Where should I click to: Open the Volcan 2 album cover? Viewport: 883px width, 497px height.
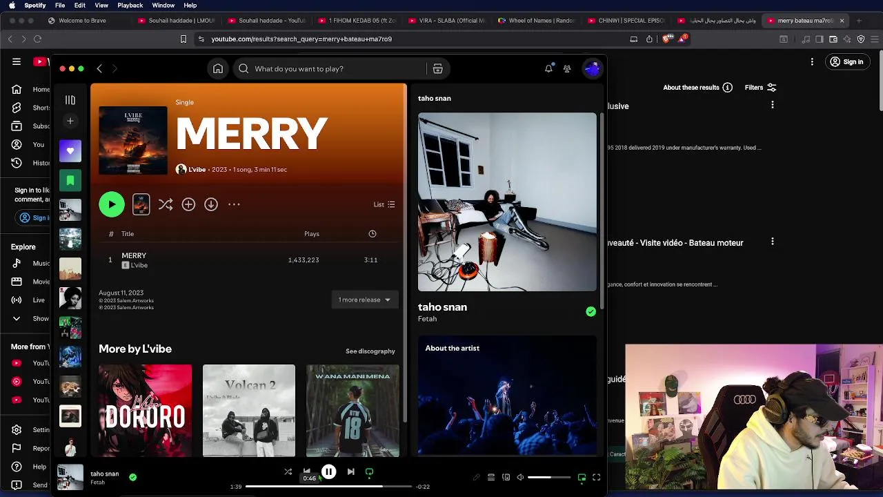tap(249, 411)
